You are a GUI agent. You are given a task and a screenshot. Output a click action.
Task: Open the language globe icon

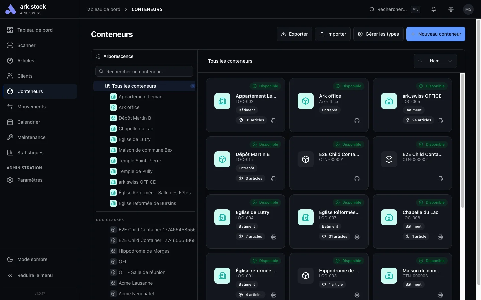point(451,9)
